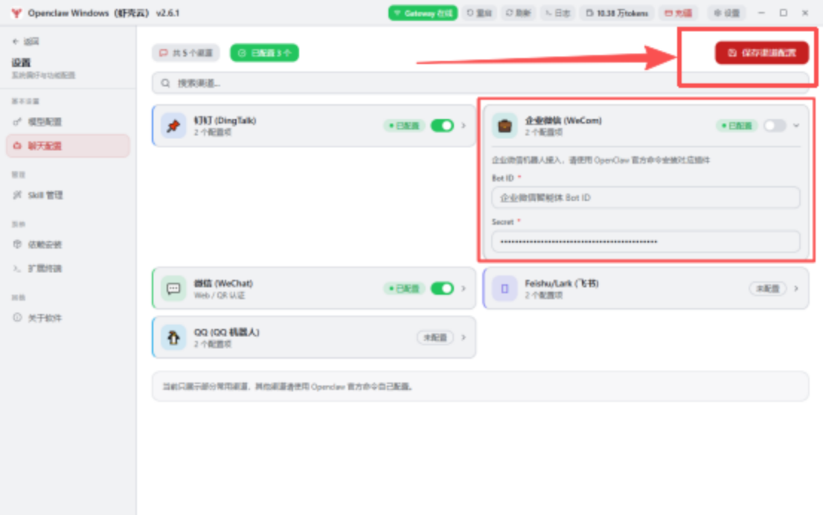Click the 未配置 badge on the Feishu/Lark card
The image size is (823, 515).
(767, 289)
